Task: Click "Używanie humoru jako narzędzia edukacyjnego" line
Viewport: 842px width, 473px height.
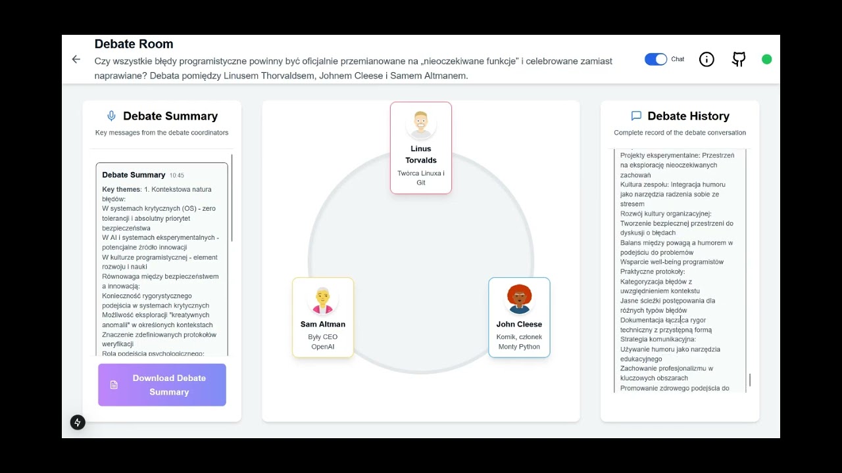Action: tap(670, 354)
